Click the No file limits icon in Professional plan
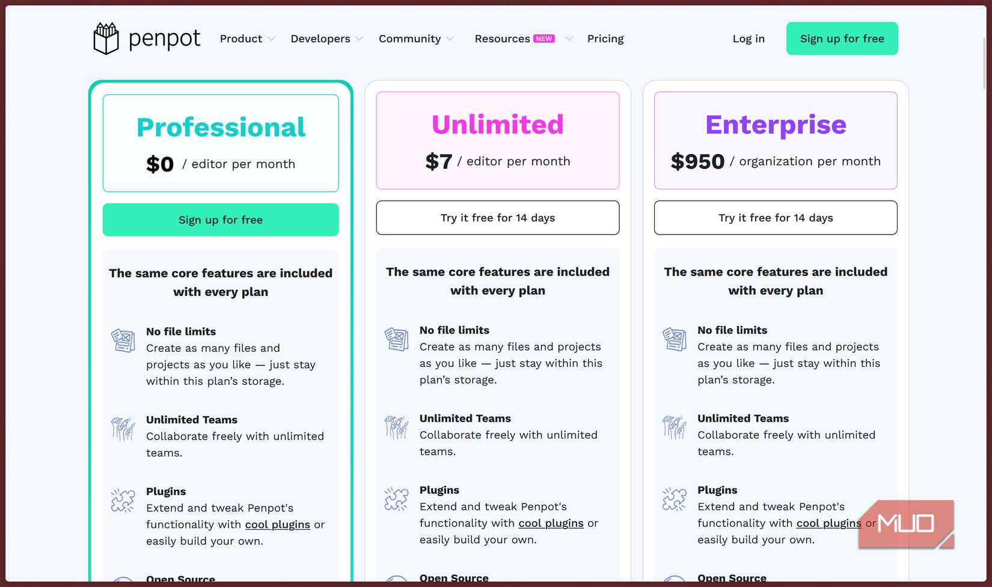The height and width of the screenshot is (587, 992). tap(123, 340)
